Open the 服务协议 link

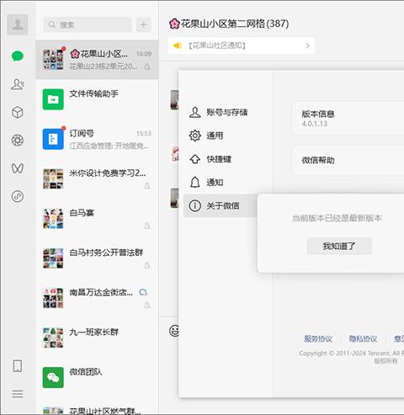pos(318,338)
